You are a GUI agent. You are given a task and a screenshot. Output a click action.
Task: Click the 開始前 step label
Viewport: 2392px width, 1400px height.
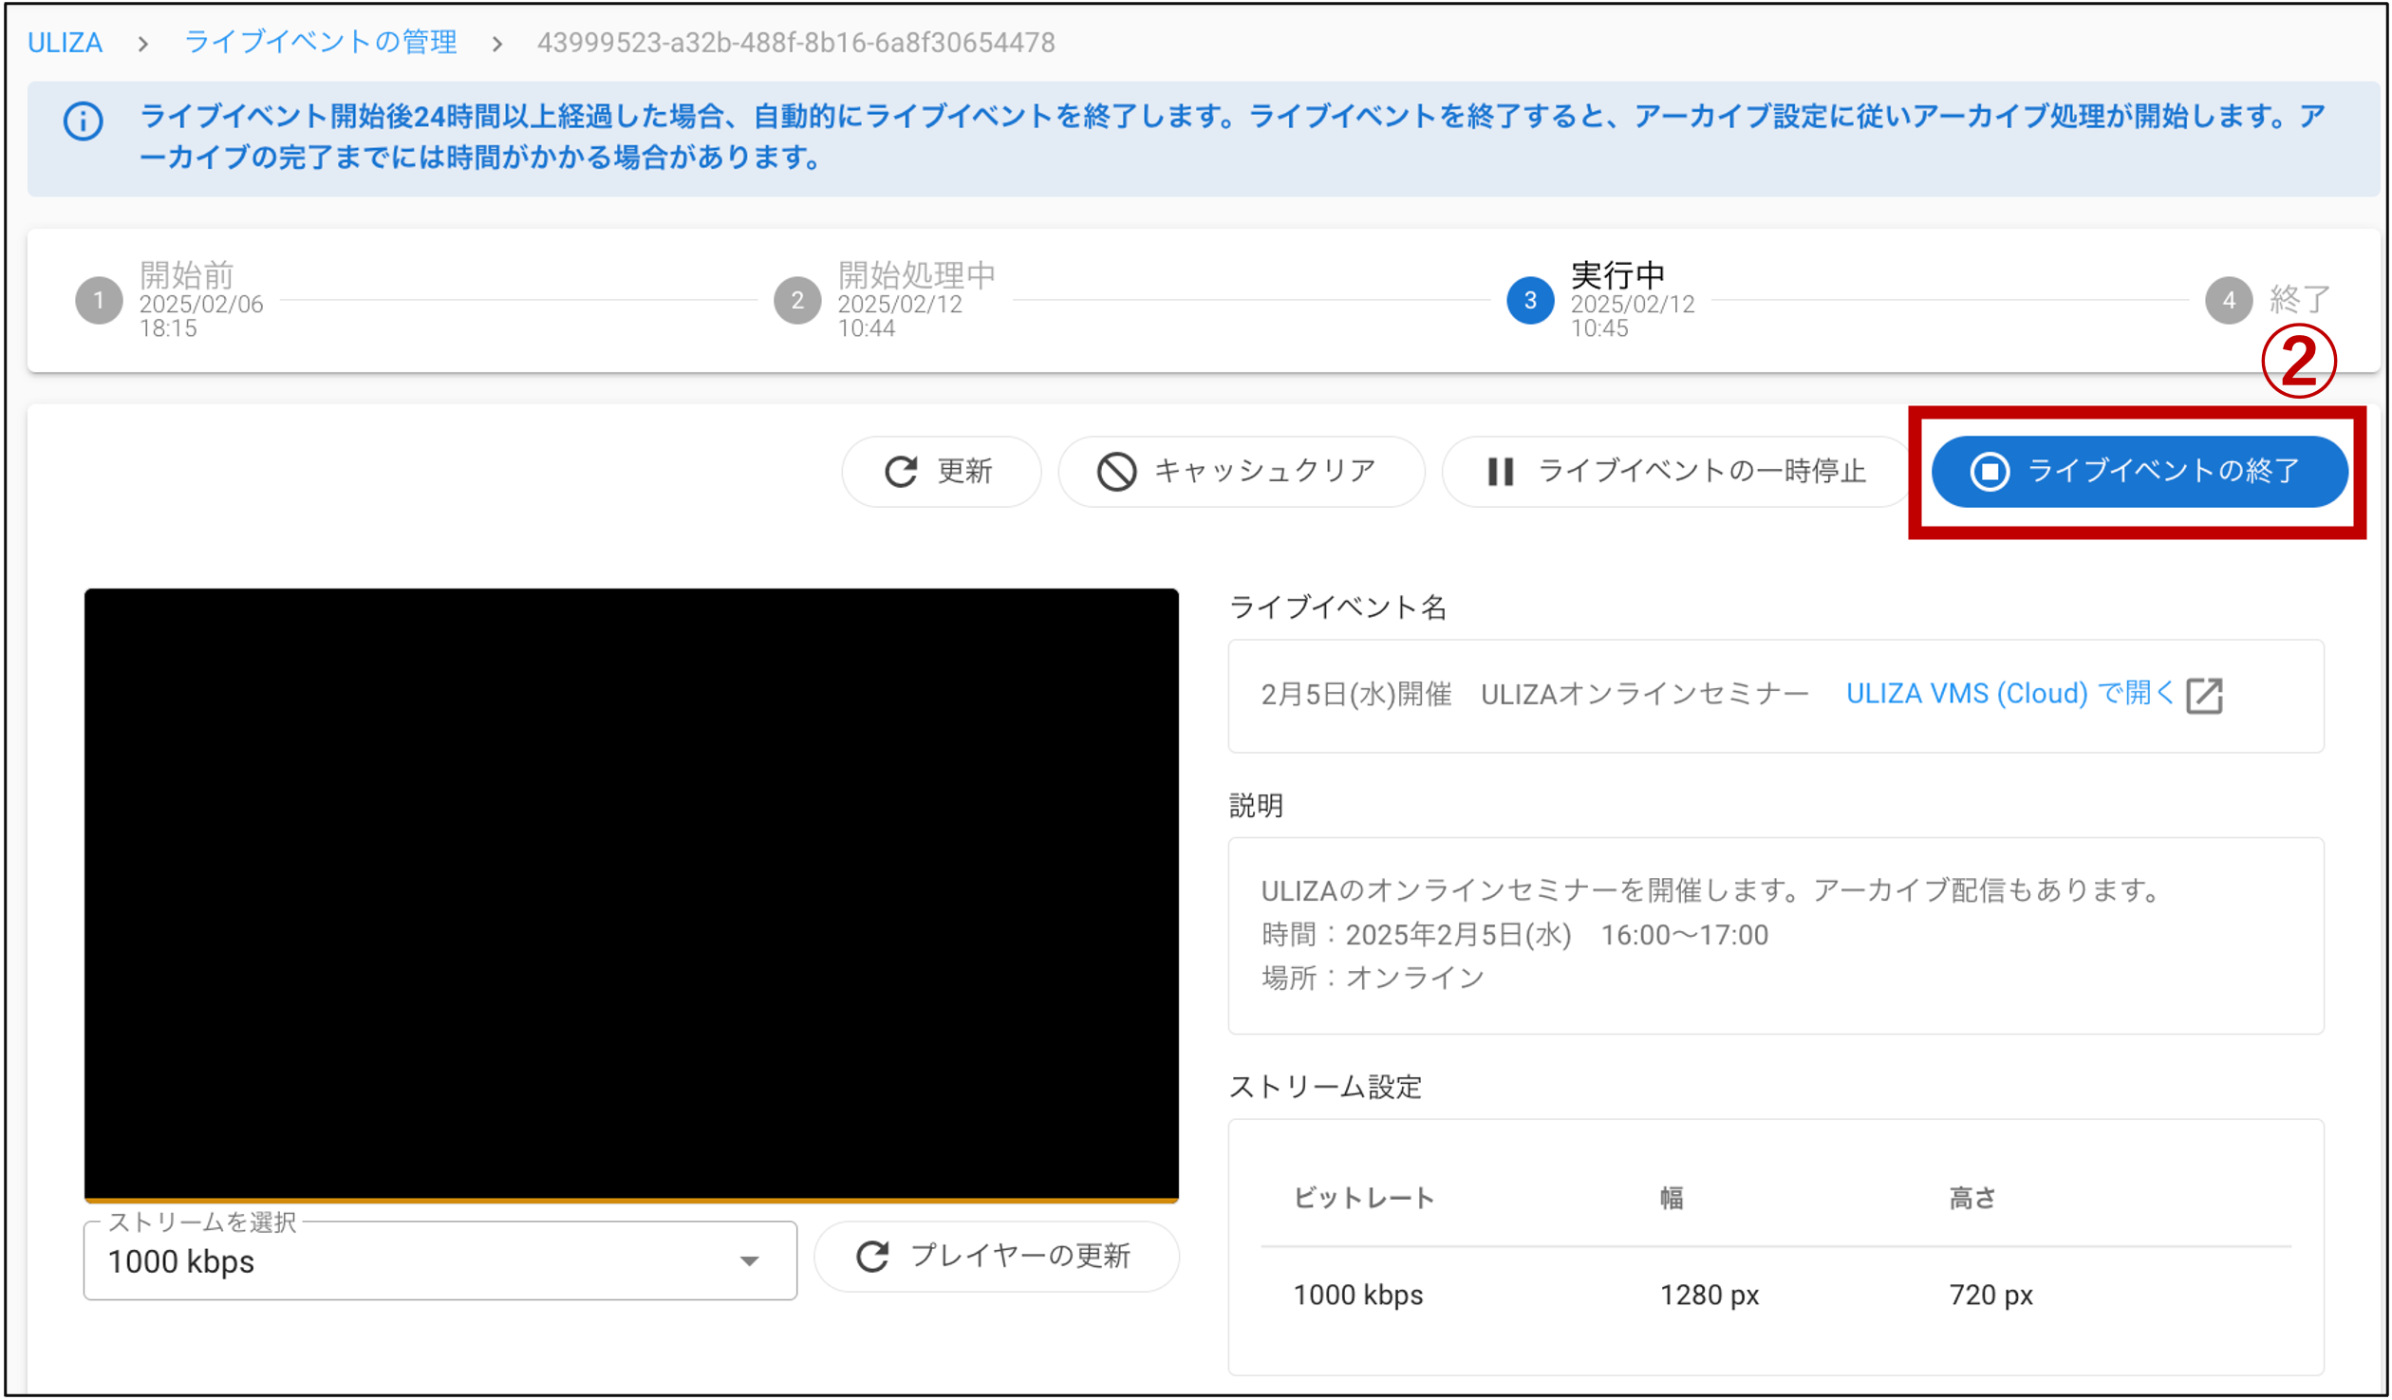pyautogui.click(x=187, y=275)
